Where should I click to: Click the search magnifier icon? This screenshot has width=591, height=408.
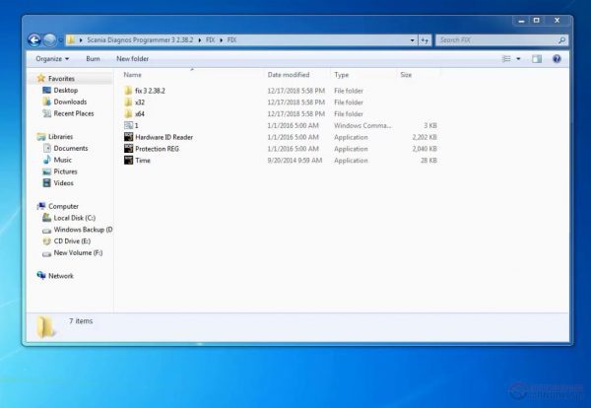[x=562, y=40]
